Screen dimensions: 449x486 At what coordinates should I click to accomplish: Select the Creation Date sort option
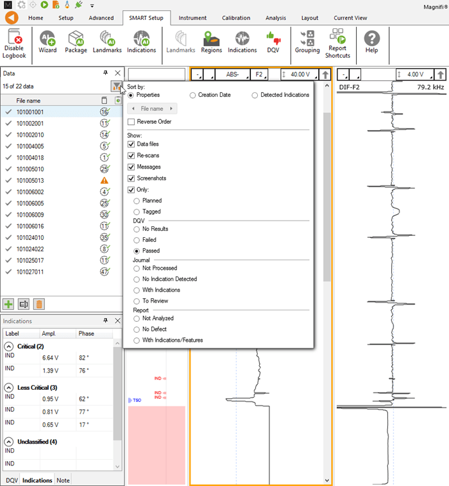pyautogui.click(x=193, y=95)
